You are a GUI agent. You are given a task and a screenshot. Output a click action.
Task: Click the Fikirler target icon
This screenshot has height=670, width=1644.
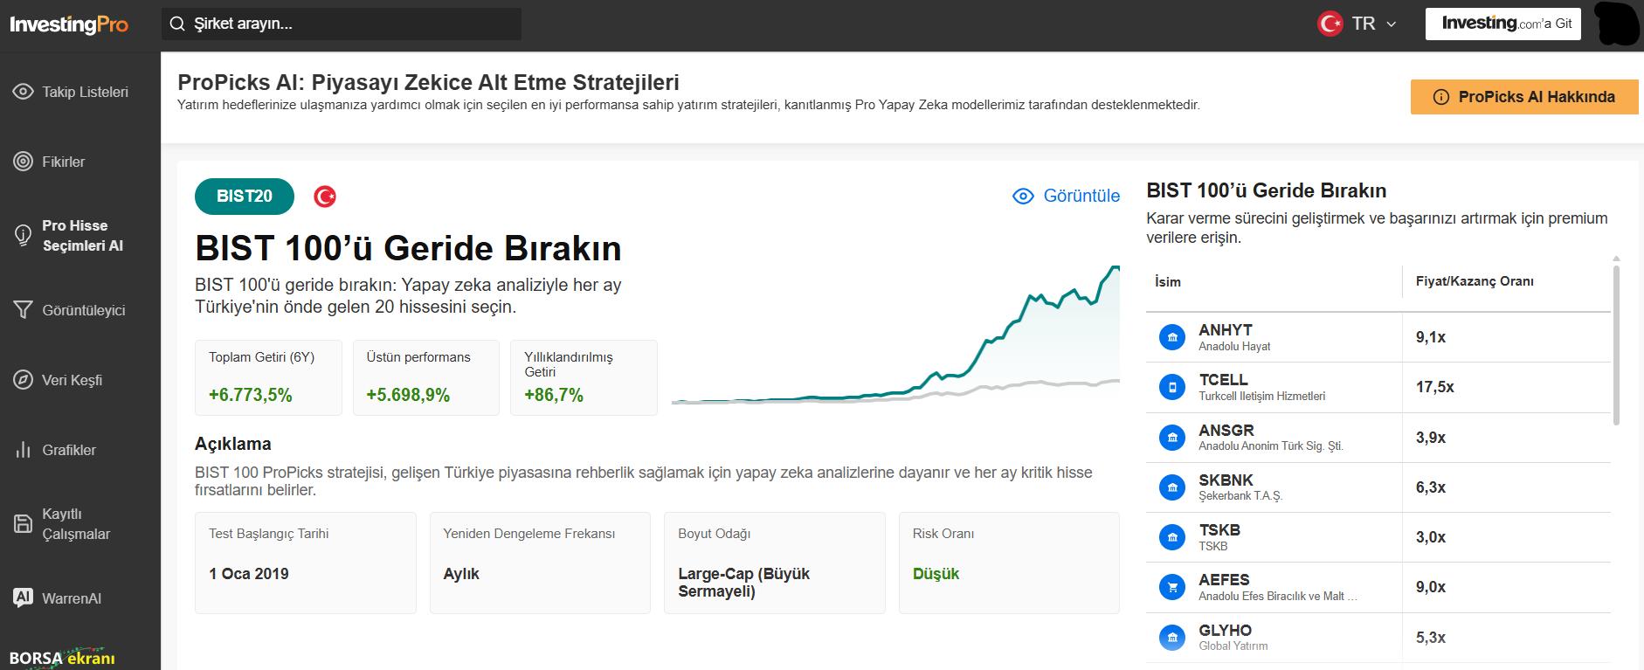coord(24,162)
